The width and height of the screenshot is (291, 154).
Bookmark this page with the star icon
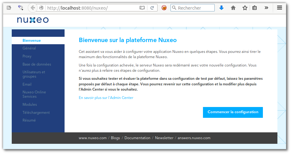pyautogui.click(x=245, y=8)
